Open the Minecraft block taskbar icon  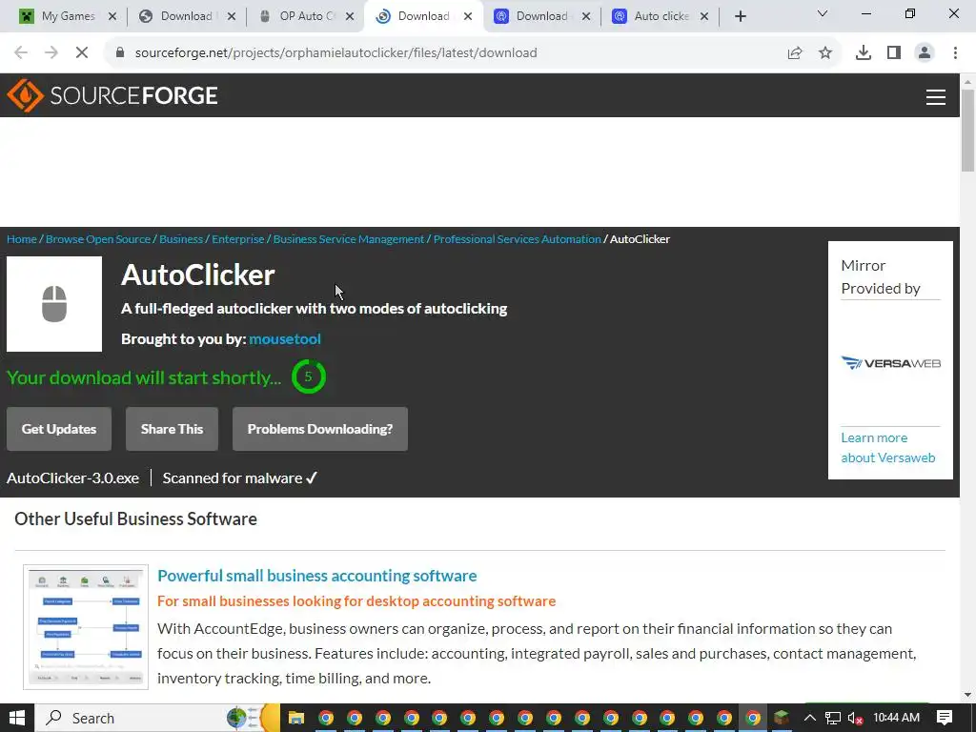click(x=782, y=718)
